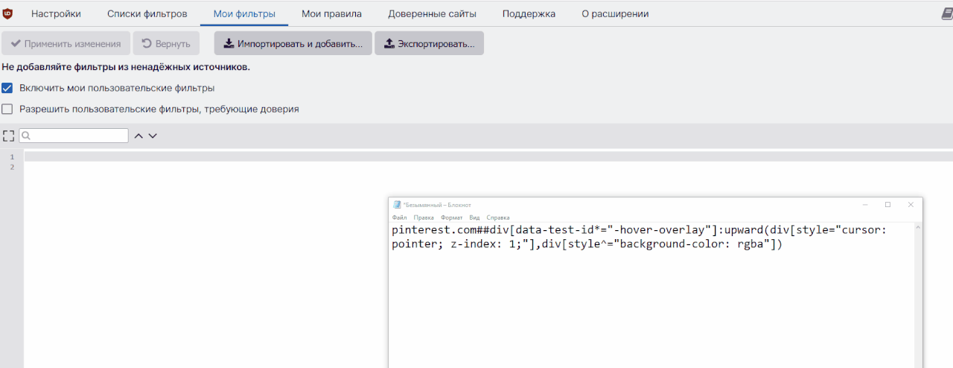Click the book documentation icon in the dashboard's top-right corner
The width and height of the screenshot is (953, 368).
click(x=947, y=13)
